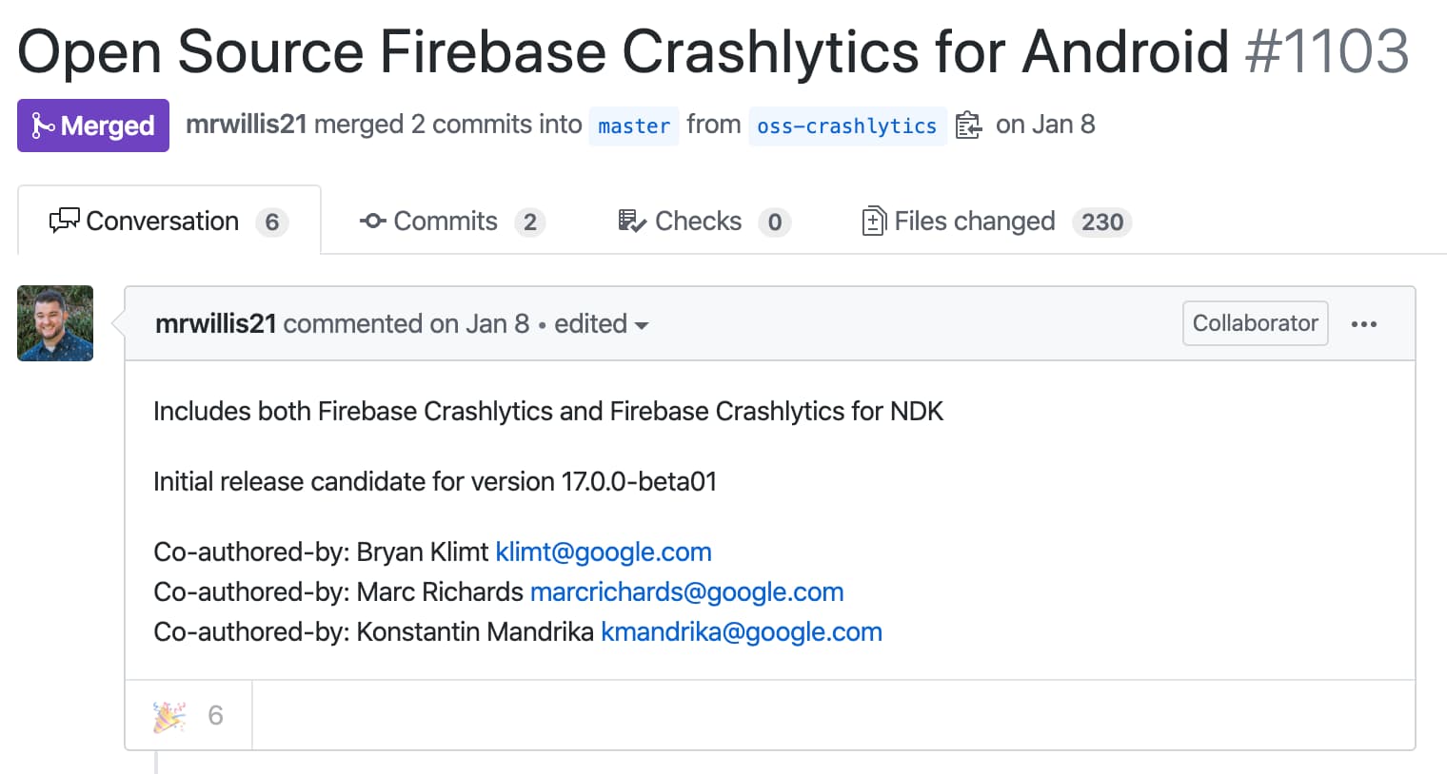This screenshot has width=1447, height=774.
Task: Click the pull request title text
Action: pyautogui.click(x=624, y=50)
